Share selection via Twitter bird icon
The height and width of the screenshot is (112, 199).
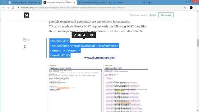pyautogui.click(x=84, y=35)
